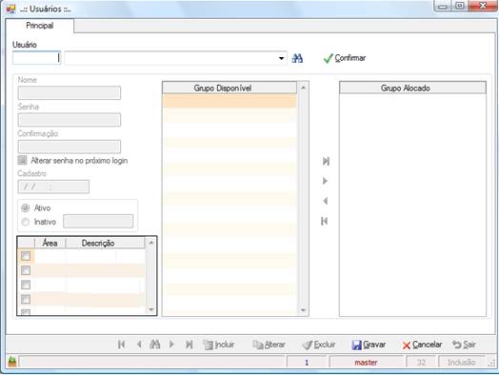
Task: Select the Inativo radio button
Action: [25, 222]
